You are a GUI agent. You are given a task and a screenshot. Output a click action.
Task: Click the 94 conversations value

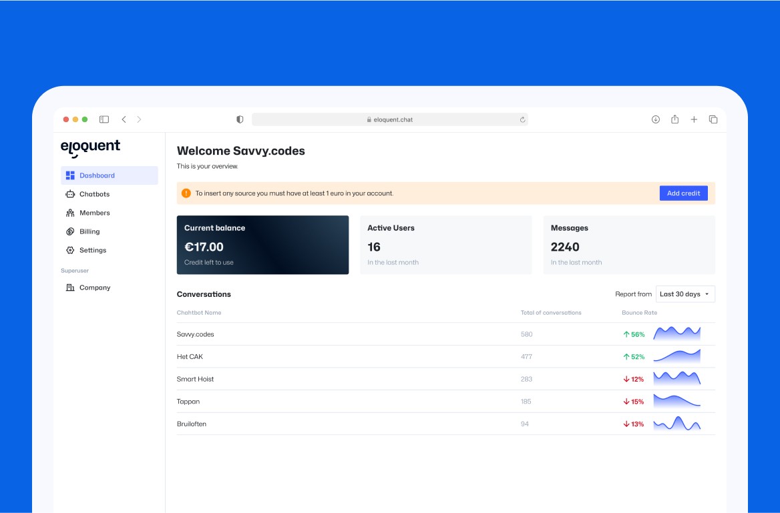(524, 424)
